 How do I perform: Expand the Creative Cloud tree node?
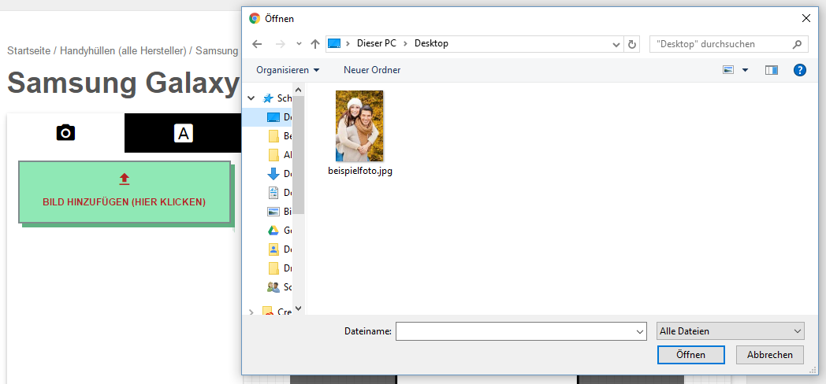pyautogui.click(x=251, y=312)
